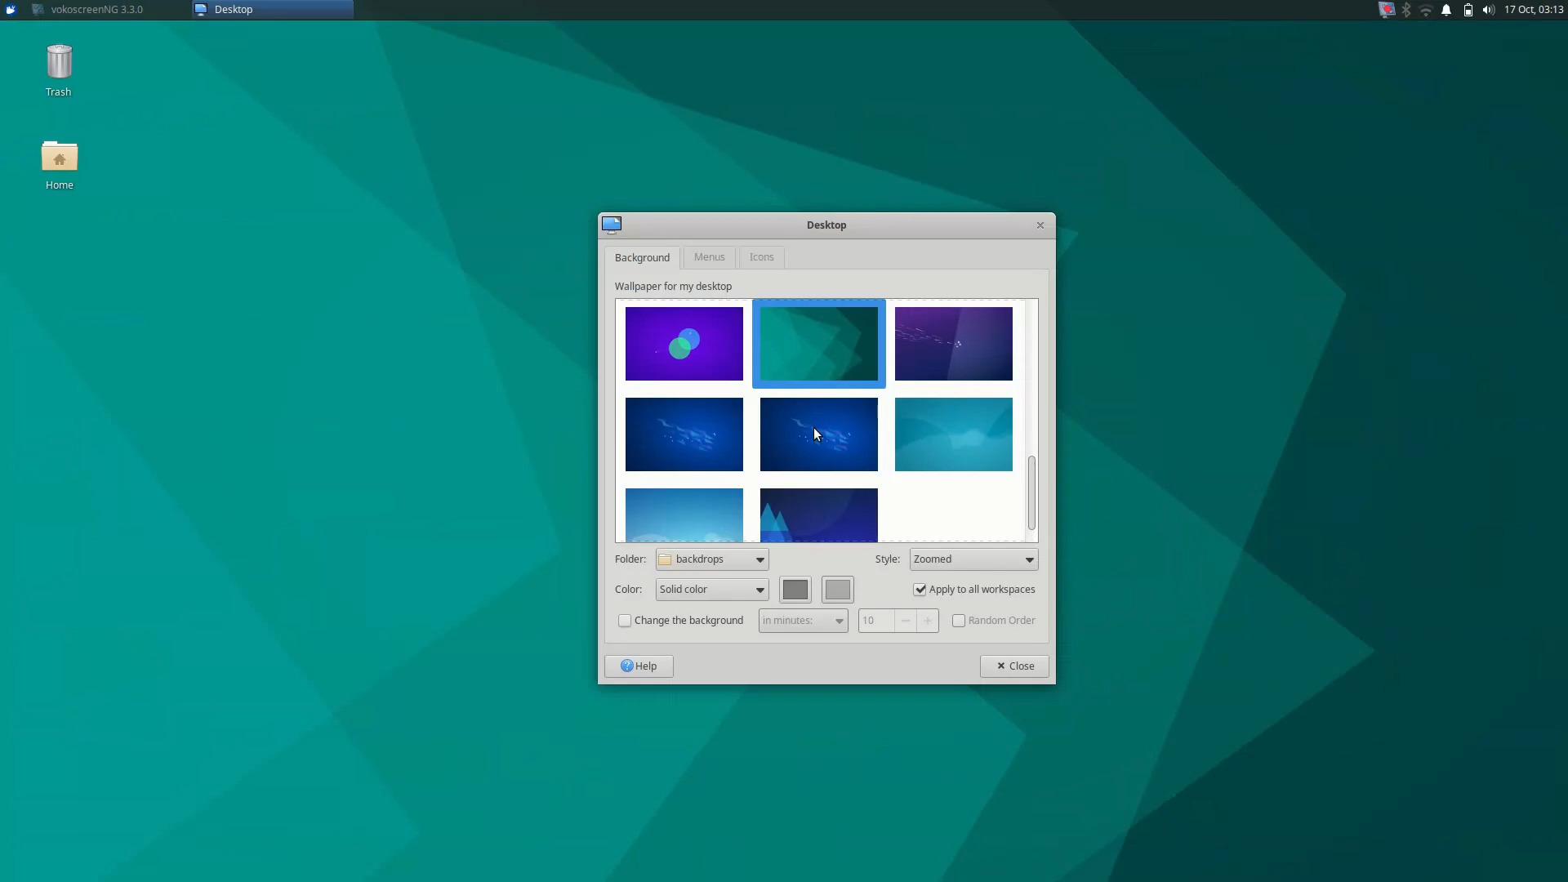Screen dimensions: 1568x882
Task: Open the first solid color swatch picker
Action: (x=795, y=589)
